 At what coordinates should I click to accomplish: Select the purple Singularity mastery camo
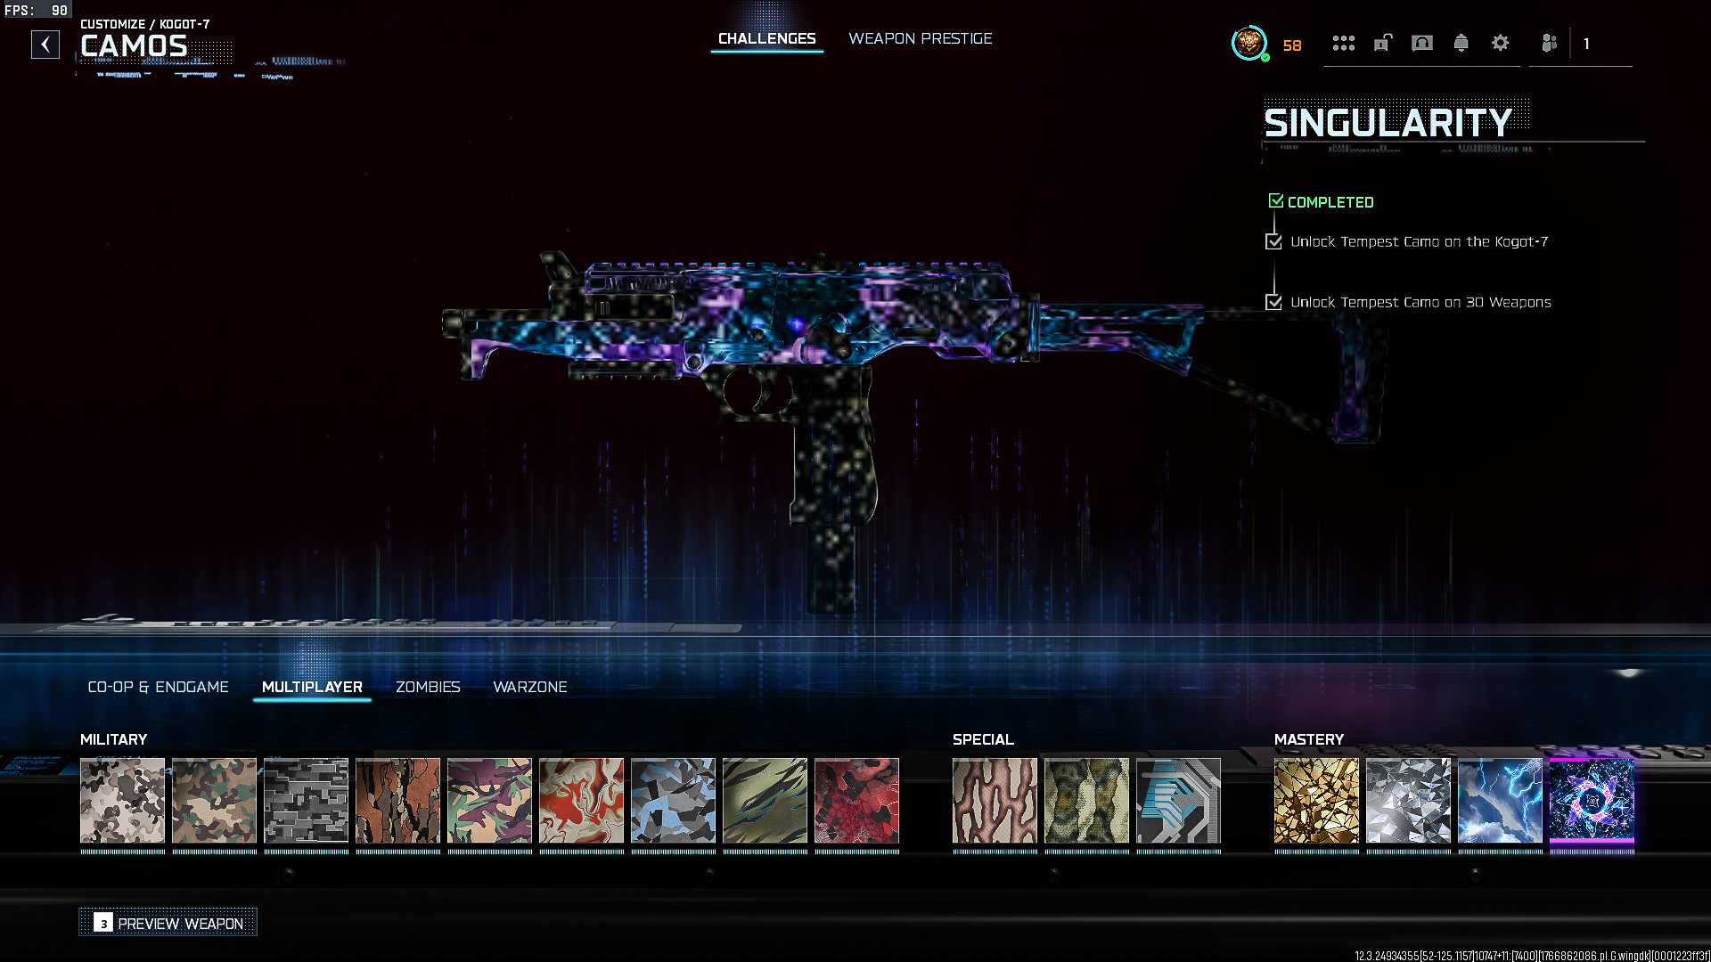click(1592, 801)
